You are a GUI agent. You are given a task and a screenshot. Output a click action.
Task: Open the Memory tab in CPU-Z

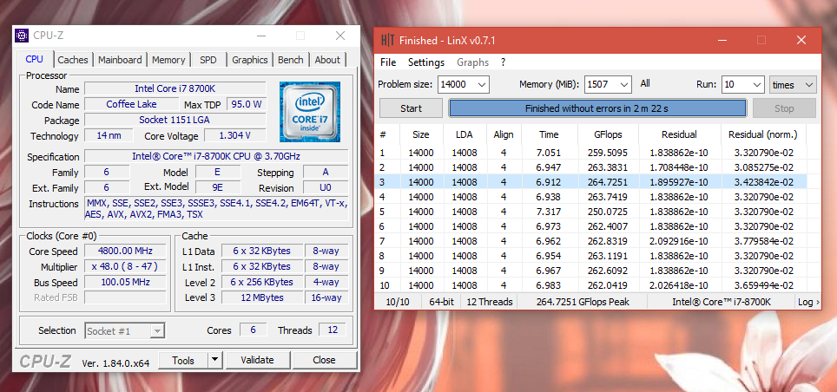click(168, 60)
